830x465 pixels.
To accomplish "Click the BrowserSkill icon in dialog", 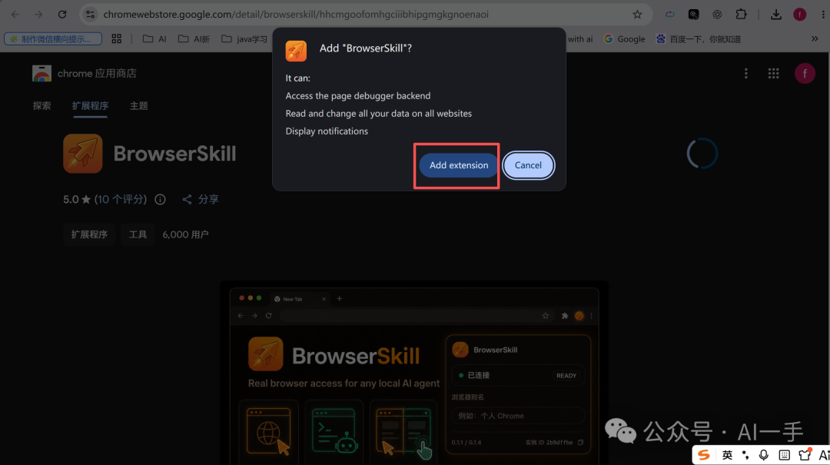I will click(x=296, y=51).
